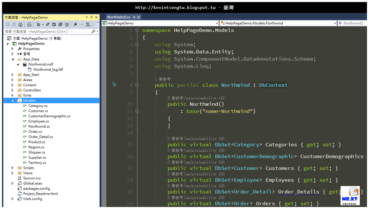
Task: Open the pending changes filter dropdown arrow
Action: point(42,24)
